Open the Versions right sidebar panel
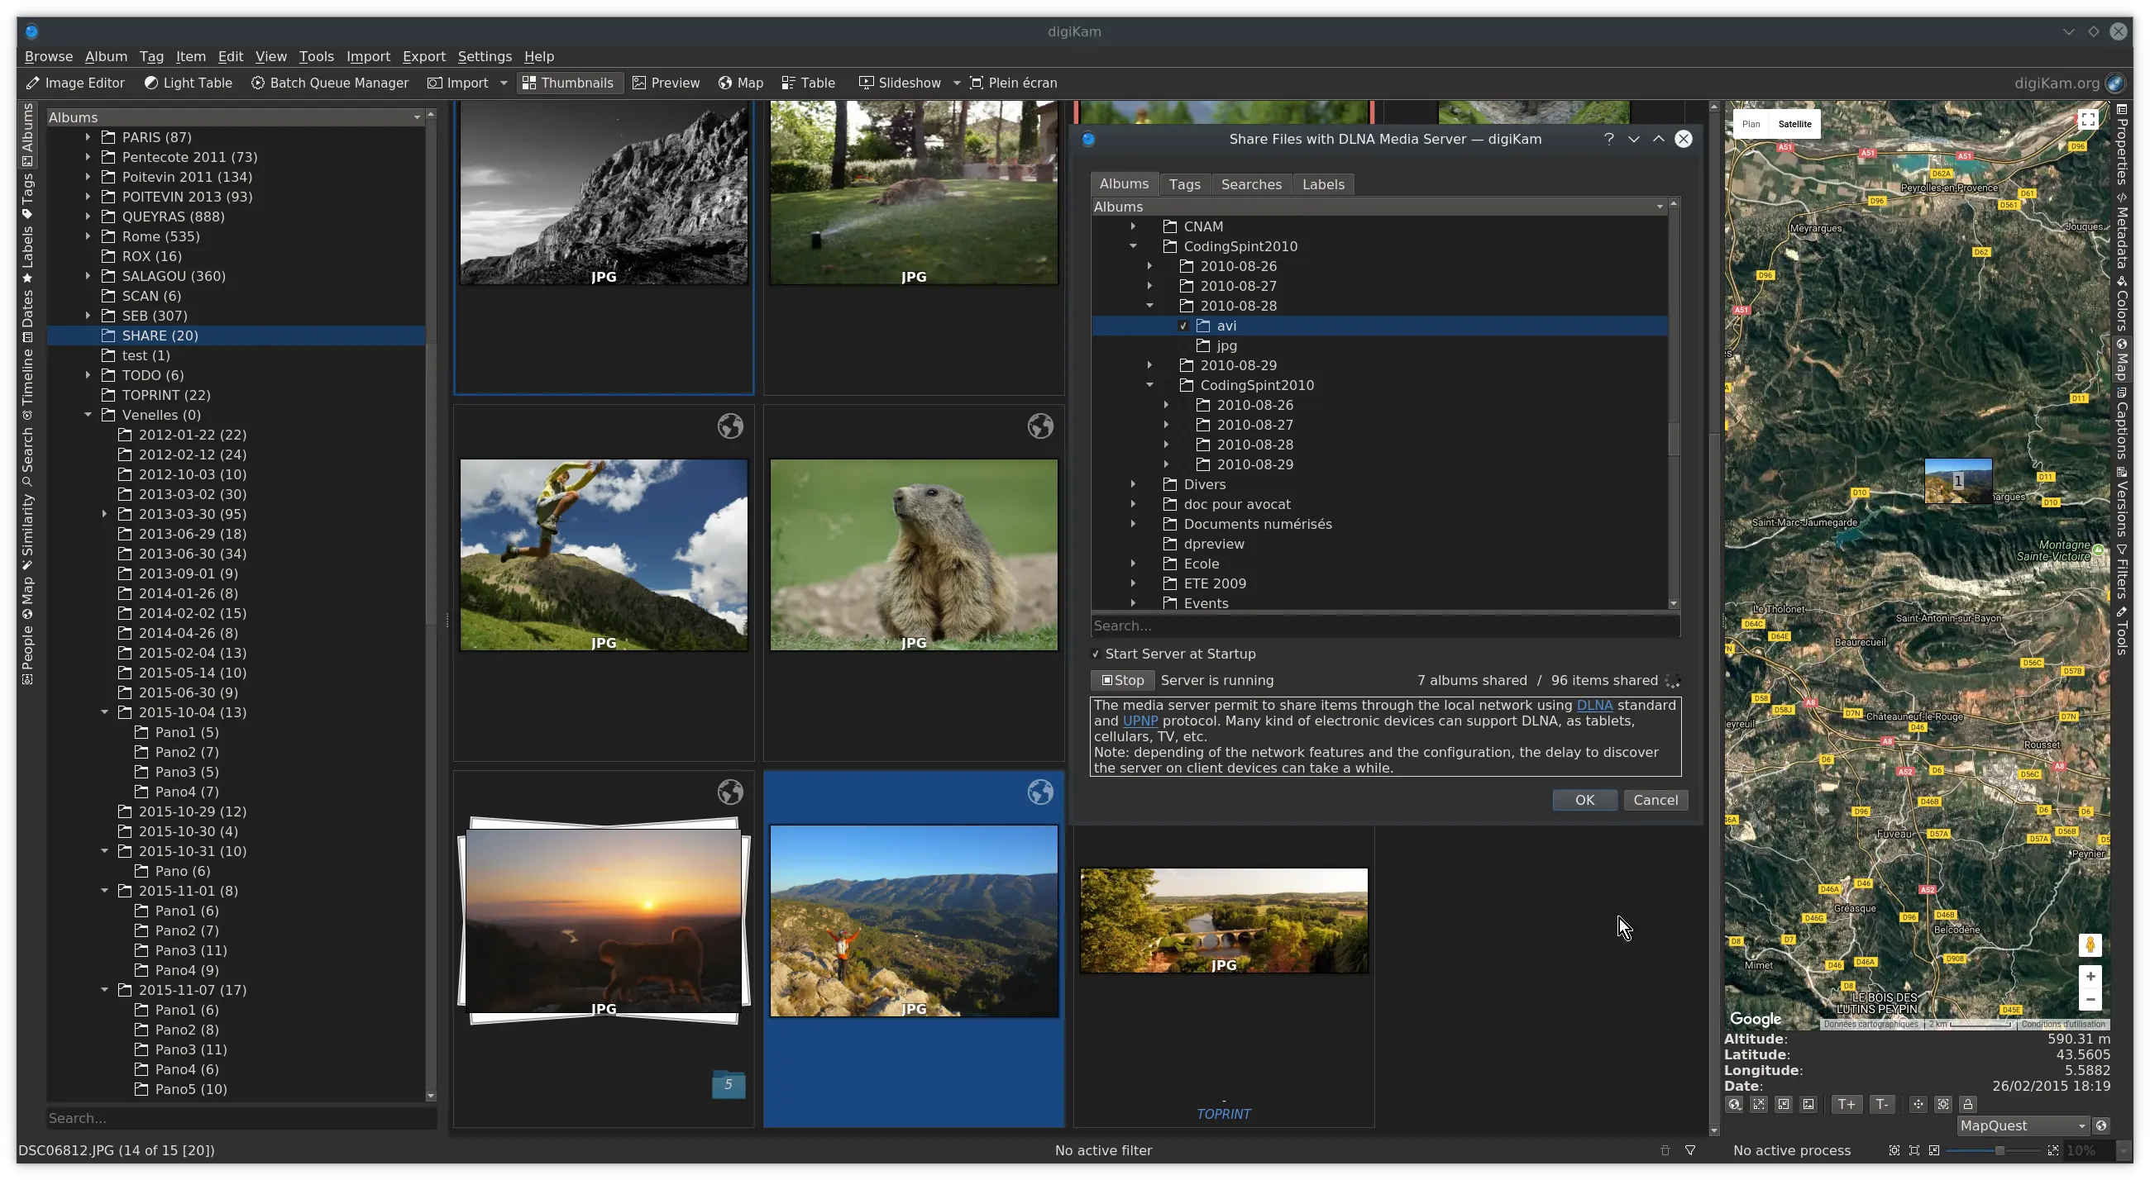The width and height of the screenshot is (2150, 1180). [x=2121, y=502]
